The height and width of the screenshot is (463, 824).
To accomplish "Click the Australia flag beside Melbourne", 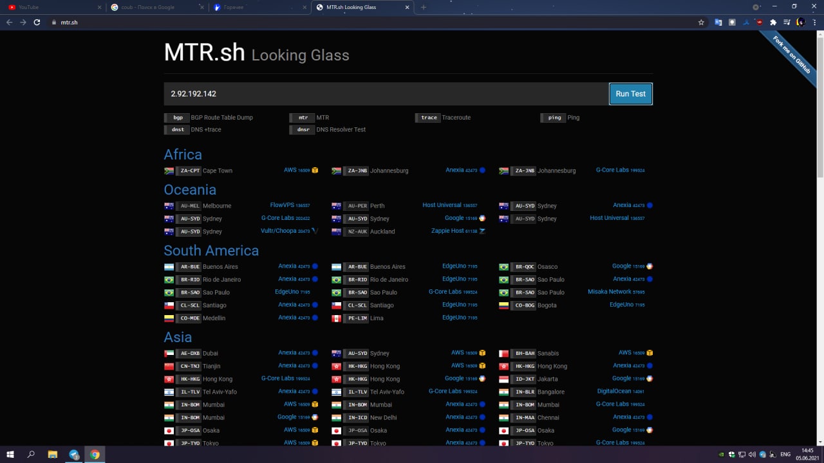I will click(x=169, y=206).
